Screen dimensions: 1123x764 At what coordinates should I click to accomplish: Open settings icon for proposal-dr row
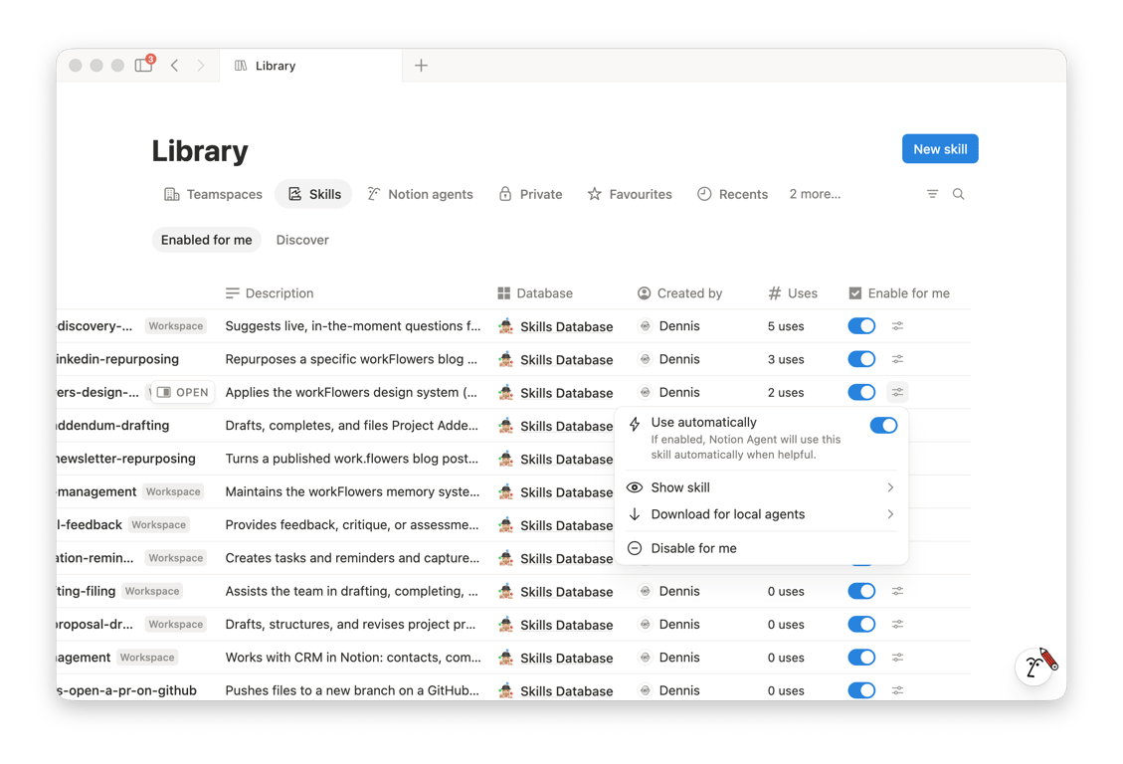pyautogui.click(x=897, y=625)
